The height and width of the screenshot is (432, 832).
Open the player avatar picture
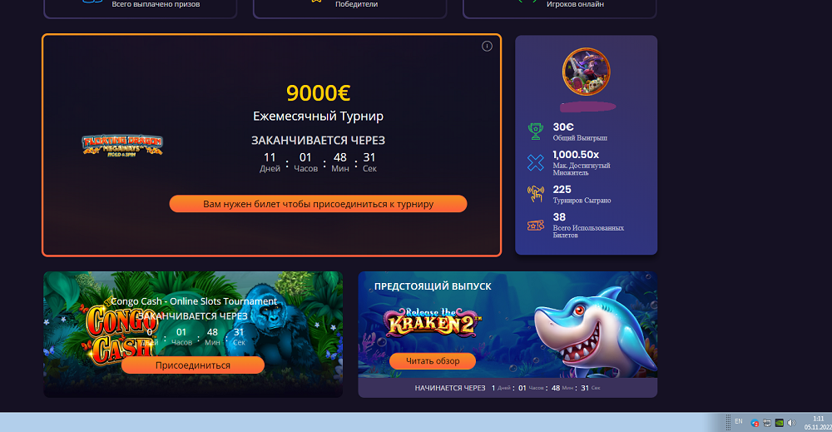click(586, 72)
